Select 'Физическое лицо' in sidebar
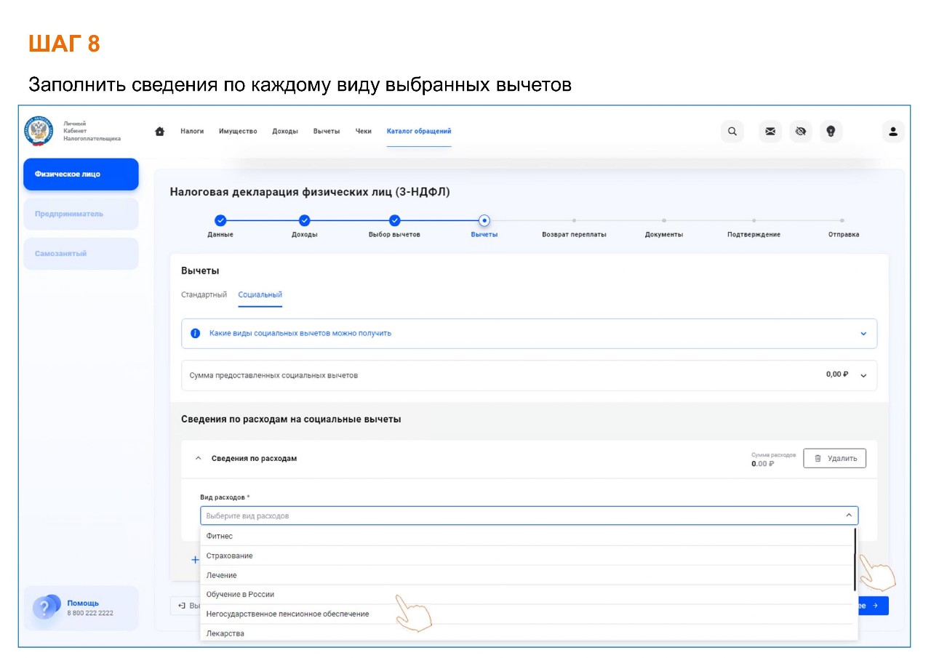This screenshot has width=931, height=658. pyautogui.click(x=81, y=174)
